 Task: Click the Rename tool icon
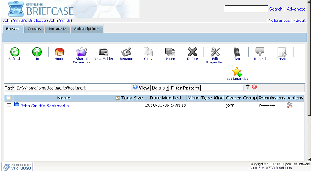pyautogui.click(x=126, y=52)
